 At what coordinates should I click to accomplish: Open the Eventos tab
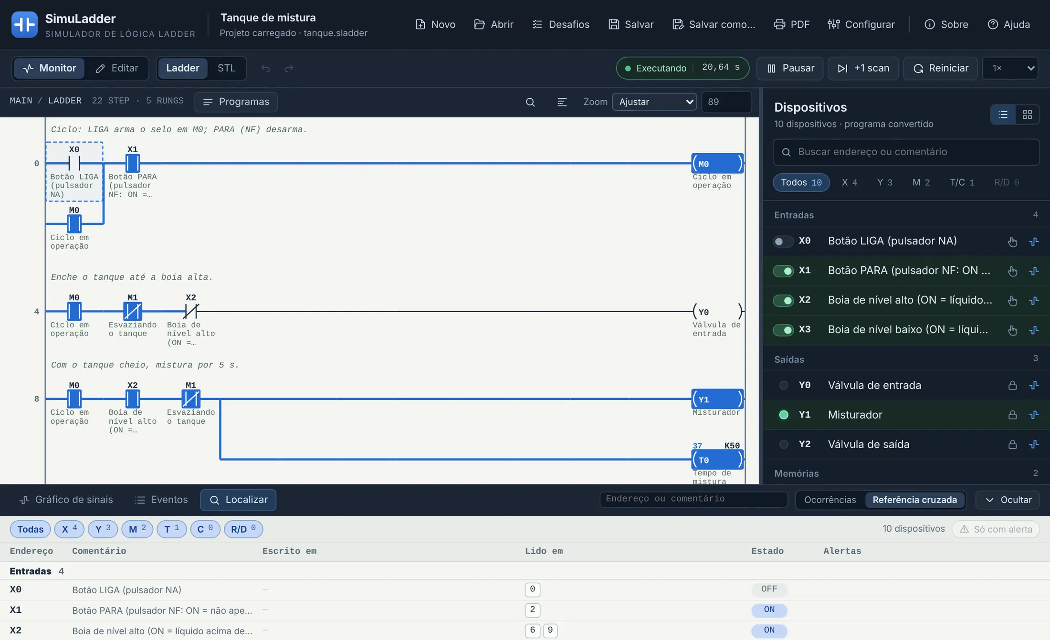161,500
